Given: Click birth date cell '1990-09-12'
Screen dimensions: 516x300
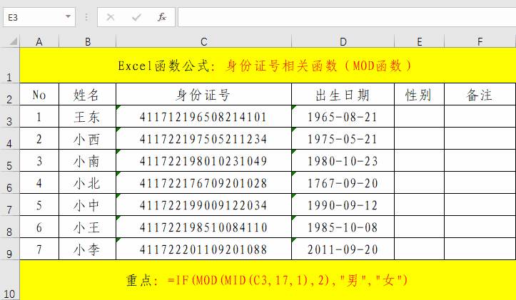Looking at the screenshot, I should point(343,205).
